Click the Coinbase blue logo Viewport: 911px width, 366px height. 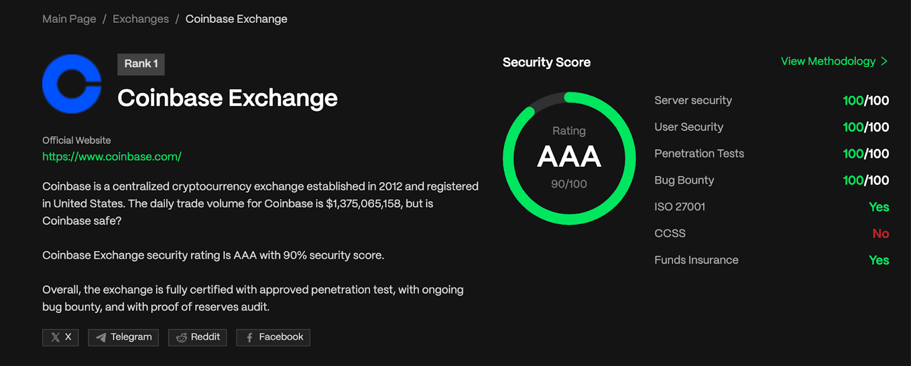(x=72, y=84)
